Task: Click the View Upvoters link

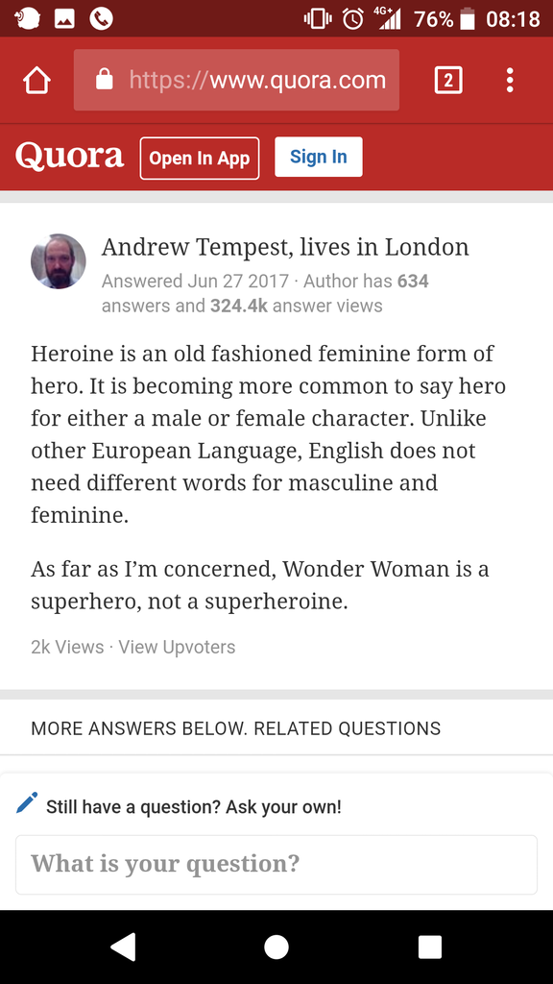Action: pos(177,647)
